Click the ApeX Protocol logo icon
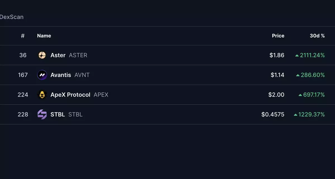This screenshot has width=335, height=179. click(42, 95)
